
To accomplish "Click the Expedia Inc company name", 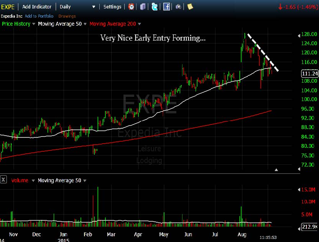I will 12,16.
